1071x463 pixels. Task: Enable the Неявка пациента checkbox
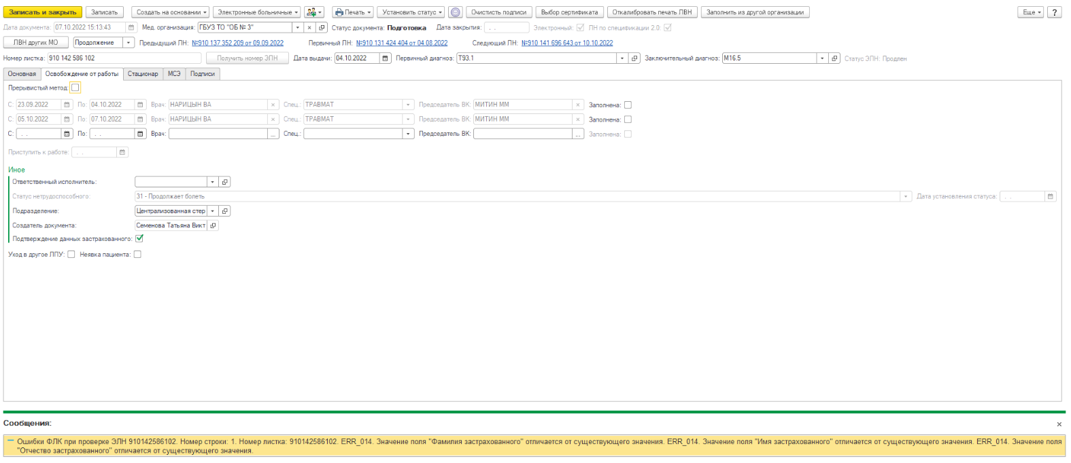[137, 255]
